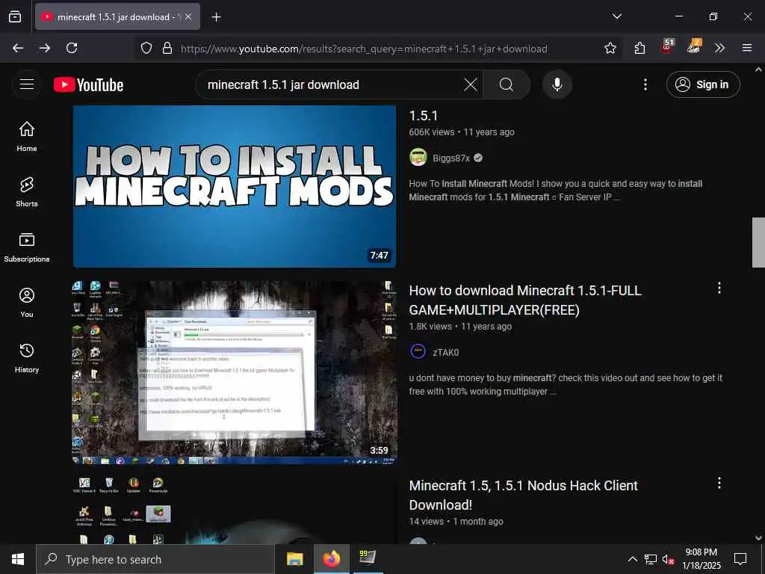This screenshot has height=574, width=765.
Task: Click the YouTube search magnifier button
Action: pyautogui.click(x=507, y=85)
